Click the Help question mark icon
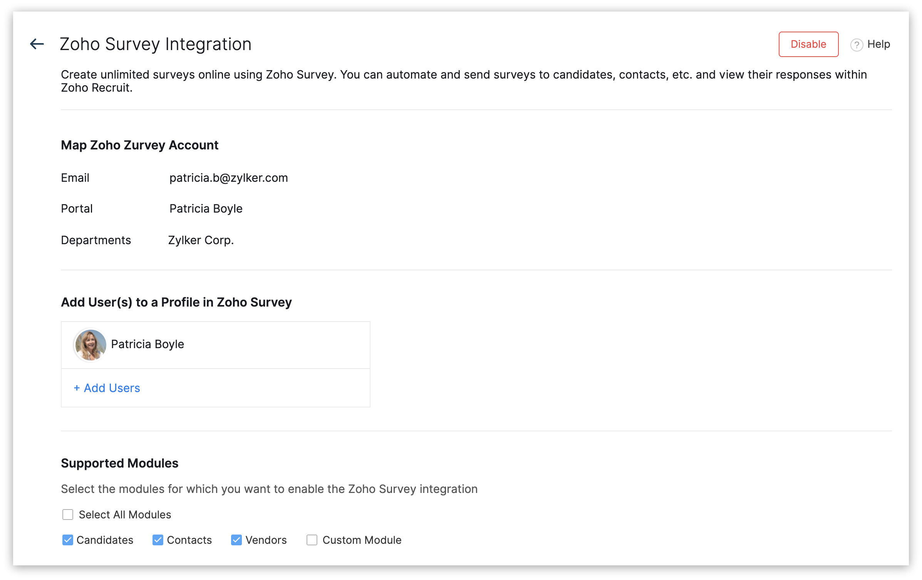 tap(857, 45)
